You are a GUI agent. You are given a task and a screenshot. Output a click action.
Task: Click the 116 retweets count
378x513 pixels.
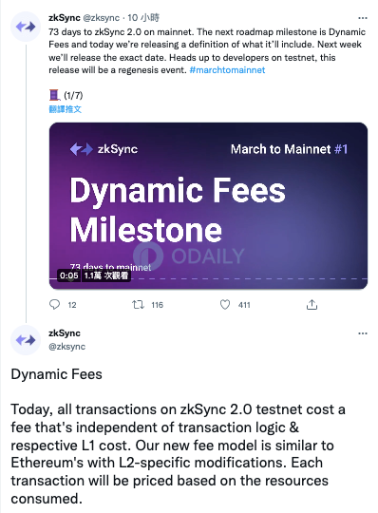pyautogui.click(x=158, y=305)
